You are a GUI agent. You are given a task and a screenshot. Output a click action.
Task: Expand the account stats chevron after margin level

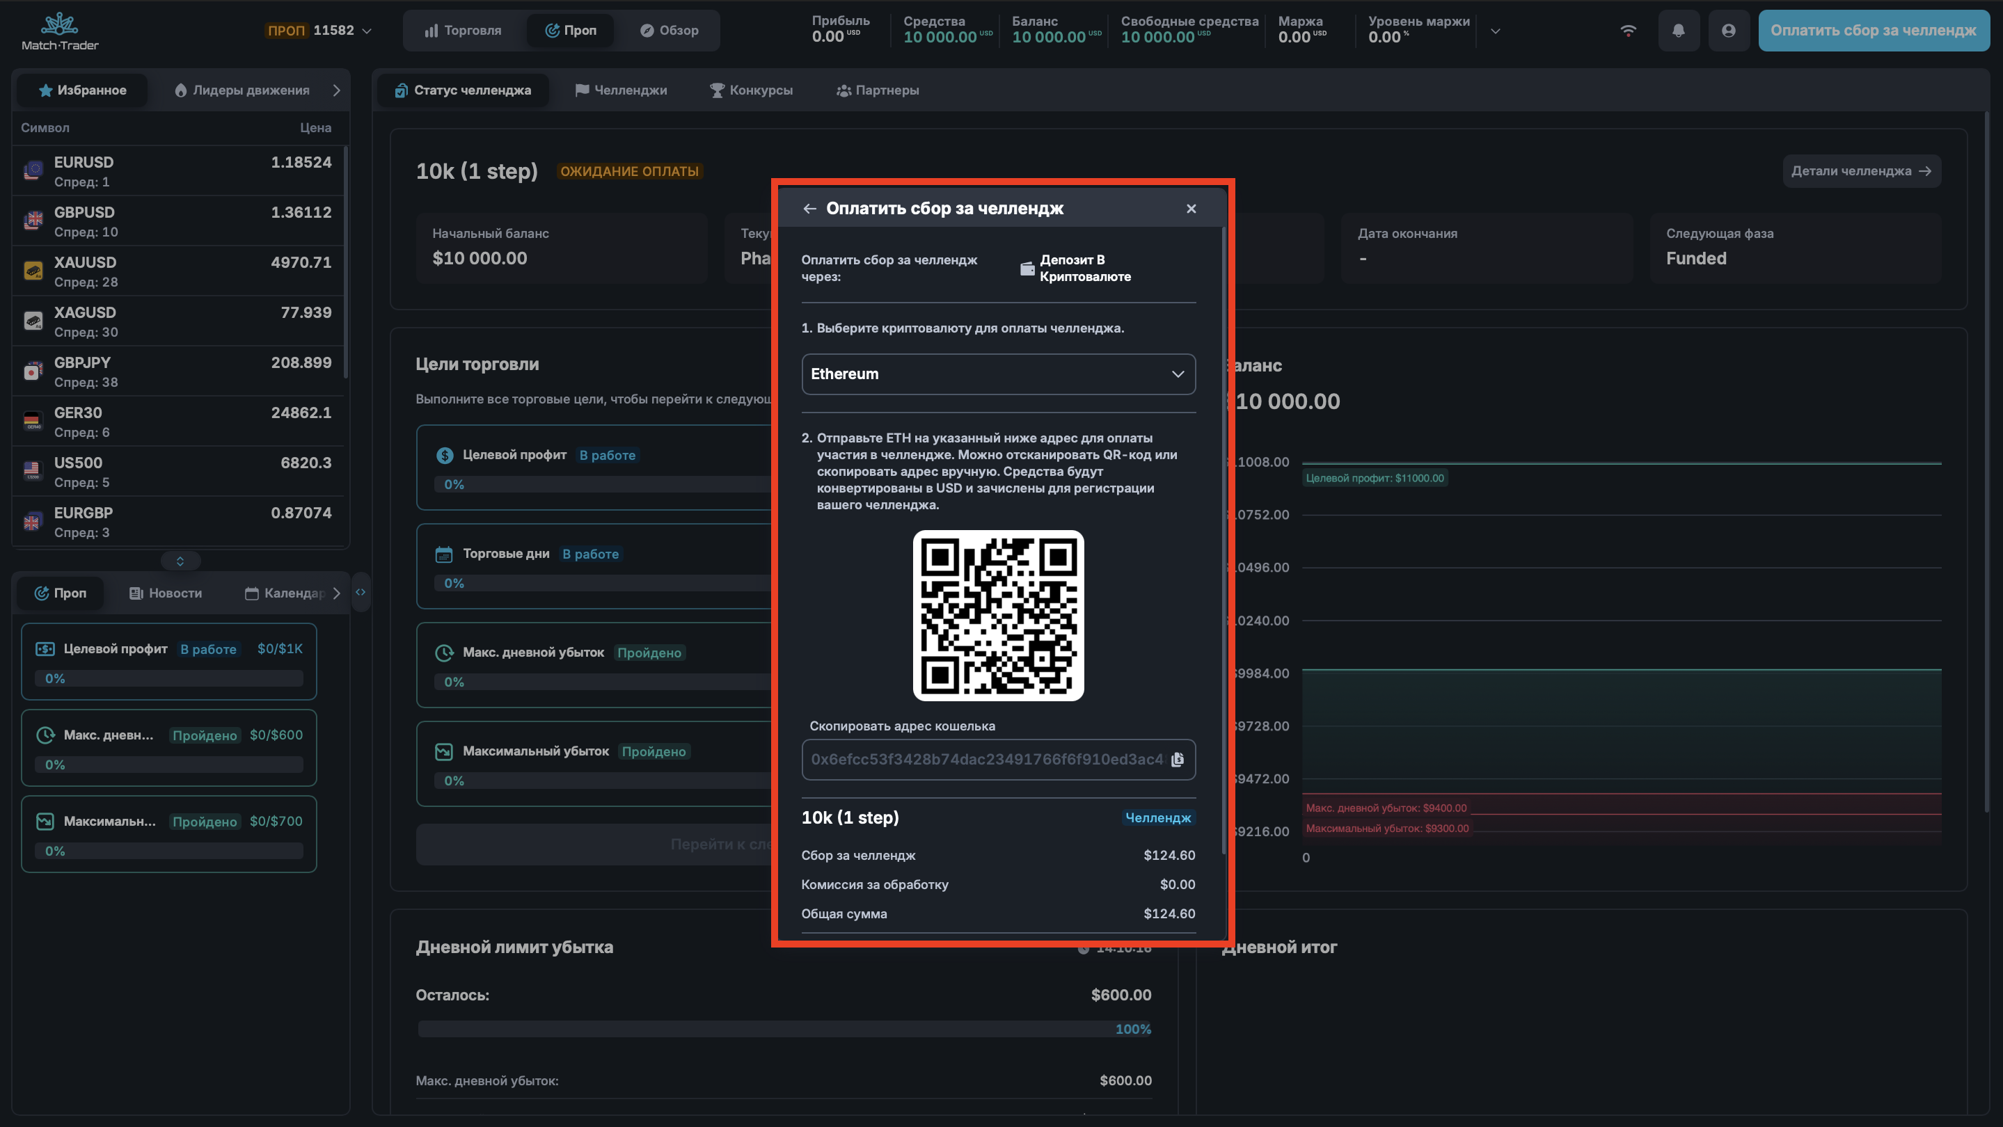click(x=1495, y=31)
